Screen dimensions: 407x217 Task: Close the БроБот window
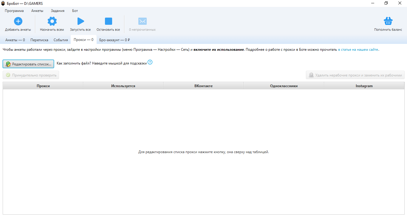(400, 3)
